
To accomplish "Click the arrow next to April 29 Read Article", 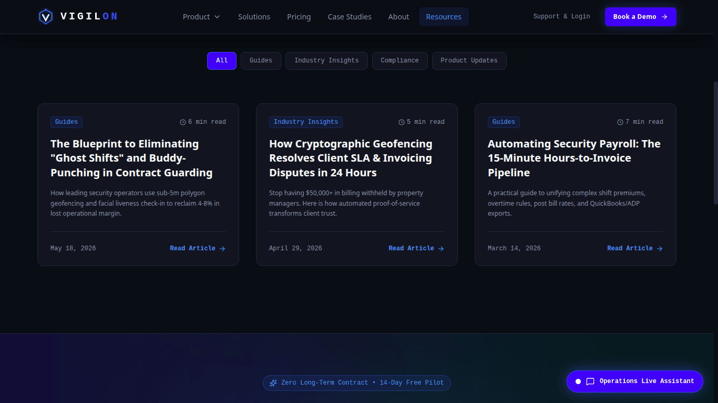I will [441, 249].
